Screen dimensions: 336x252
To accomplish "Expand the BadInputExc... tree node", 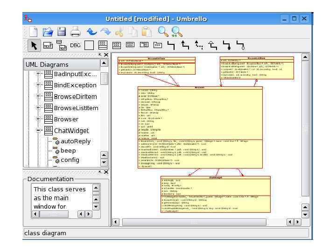I will pyautogui.click(x=38, y=74).
